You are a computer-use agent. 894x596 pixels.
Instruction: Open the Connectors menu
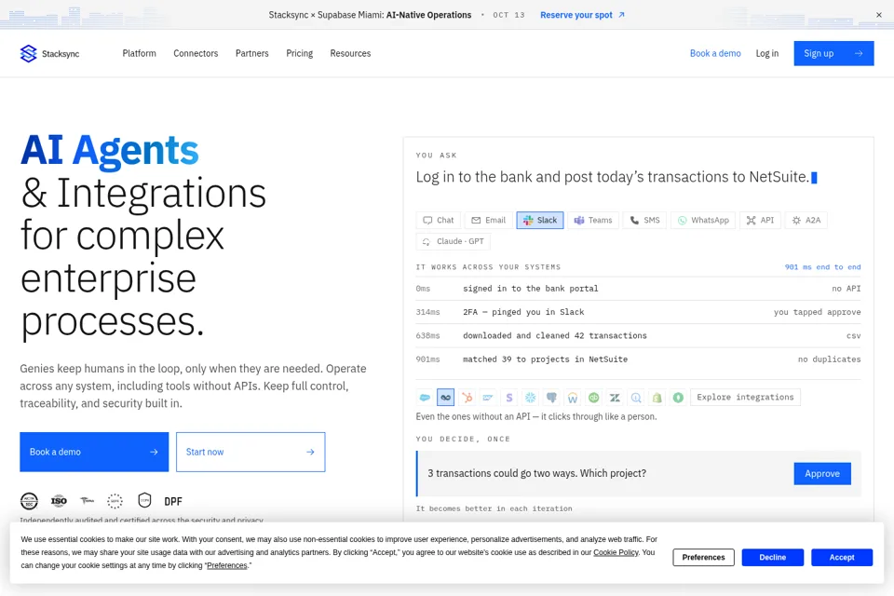196,53
